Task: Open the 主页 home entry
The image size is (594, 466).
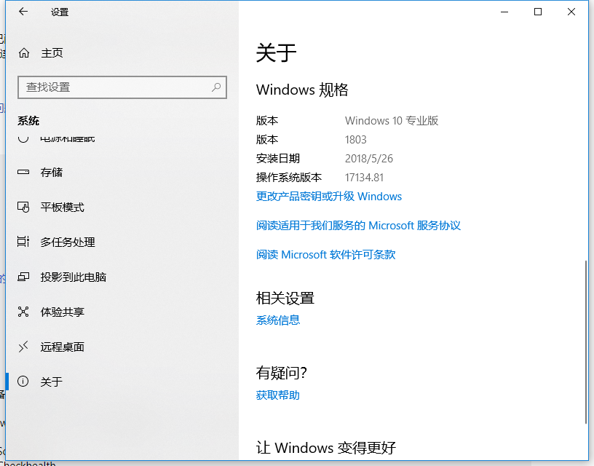Action: [x=52, y=53]
